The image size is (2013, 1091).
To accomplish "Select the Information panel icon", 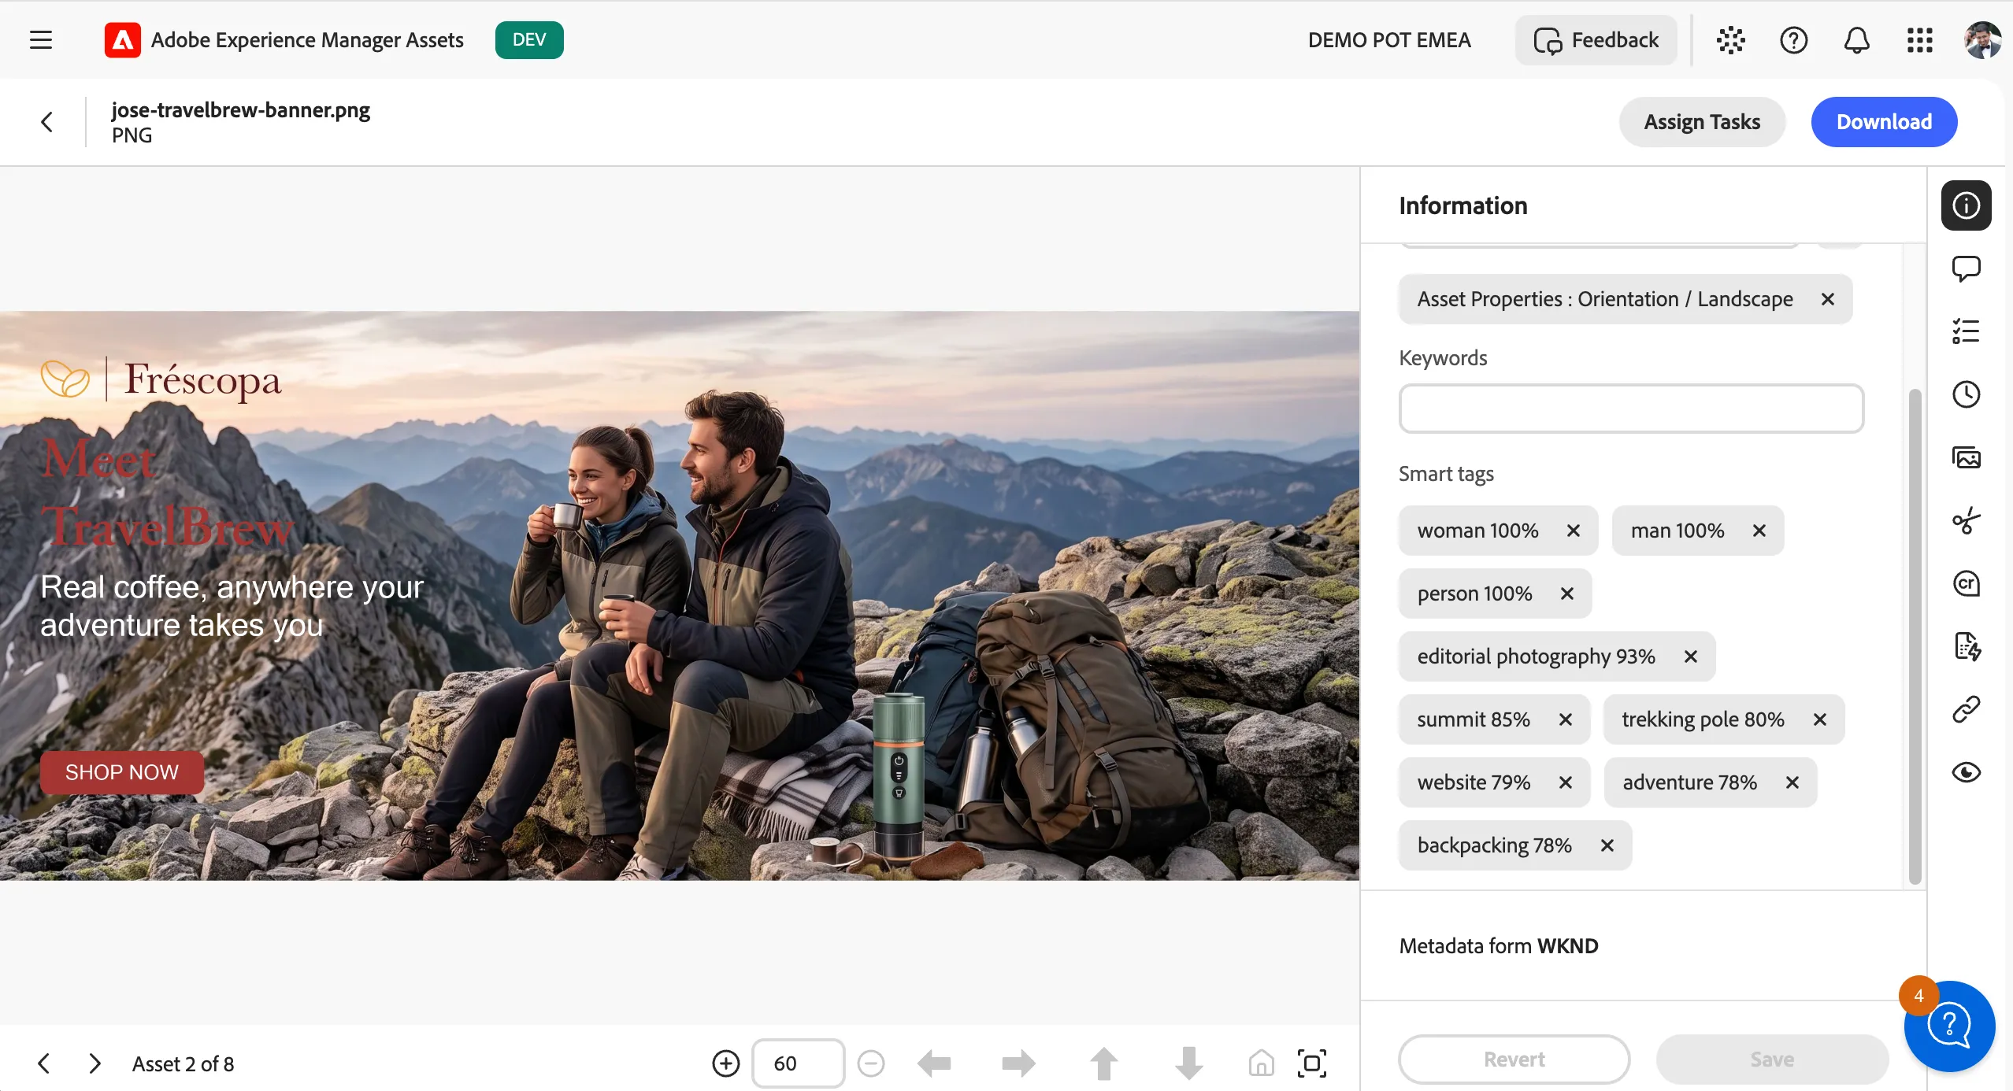I will [x=1967, y=205].
